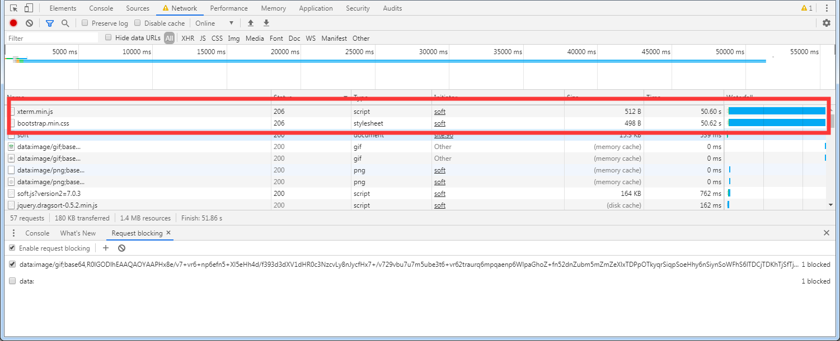This screenshot has width=840, height=341.
Task: Filter requests by XHR
Action: pyautogui.click(x=188, y=38)
